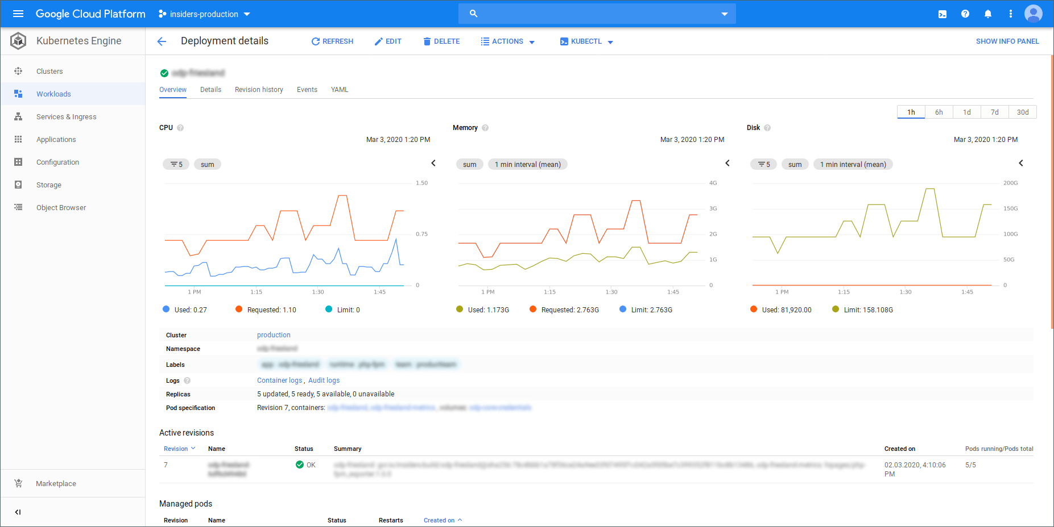Open the three-dot settings menu
This screenshot has height=527, width=1054.
point(1011,14)
